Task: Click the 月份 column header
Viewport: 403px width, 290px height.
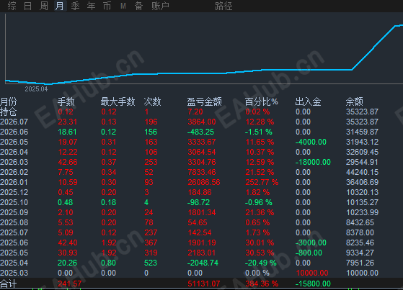Action: (x=9, y=101)
